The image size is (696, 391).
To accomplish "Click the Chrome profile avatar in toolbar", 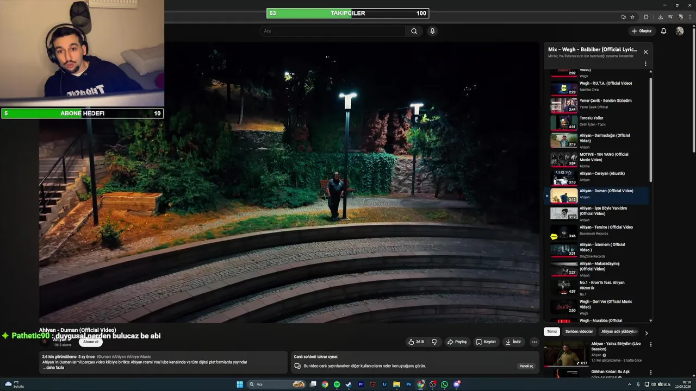I will coord(679,17).
